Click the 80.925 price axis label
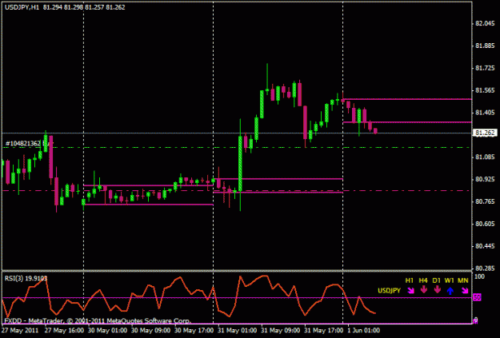 click(x=485, y=179)
